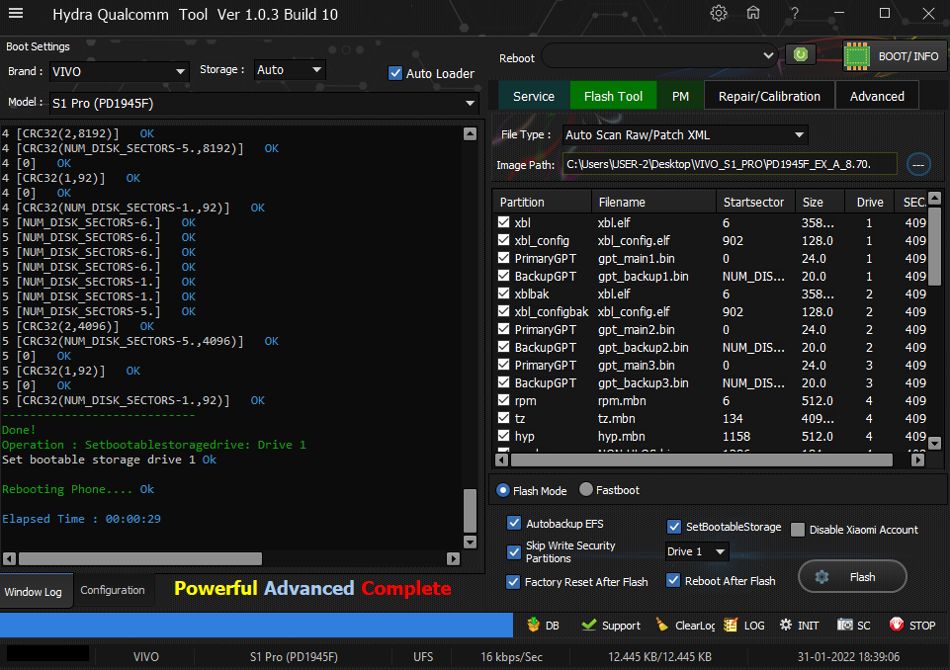Viewport: 950px width, 670px height.
Task: Sort by Filename column header
Action: (653, 202)
